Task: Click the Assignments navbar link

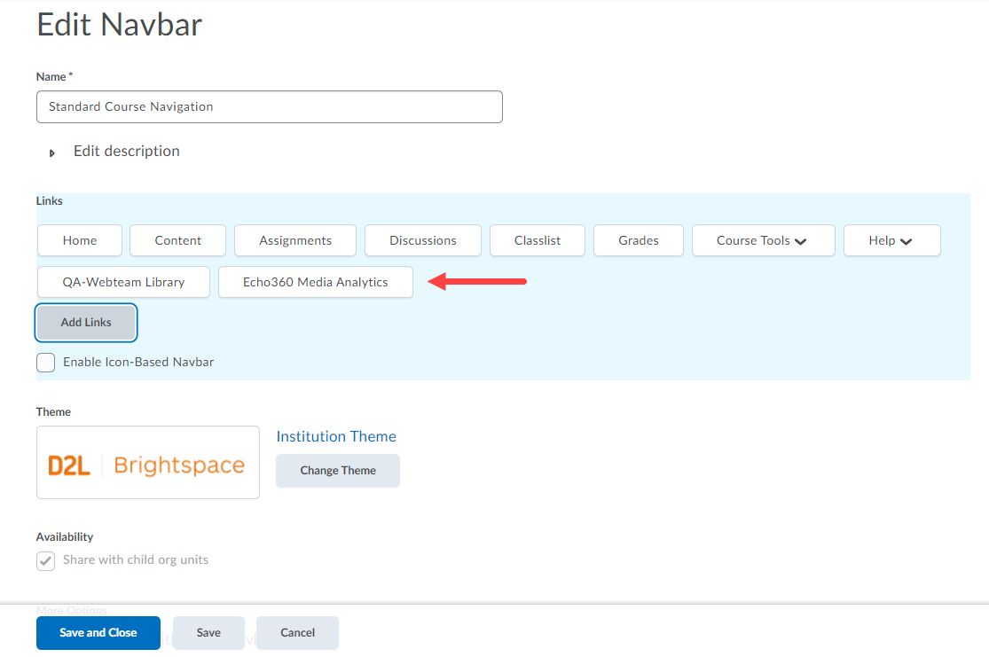Action: point(295,240)
